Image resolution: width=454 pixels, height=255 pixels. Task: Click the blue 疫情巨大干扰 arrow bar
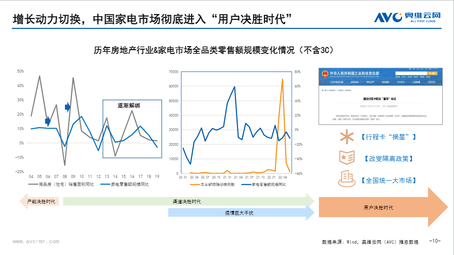coord(240,213)
